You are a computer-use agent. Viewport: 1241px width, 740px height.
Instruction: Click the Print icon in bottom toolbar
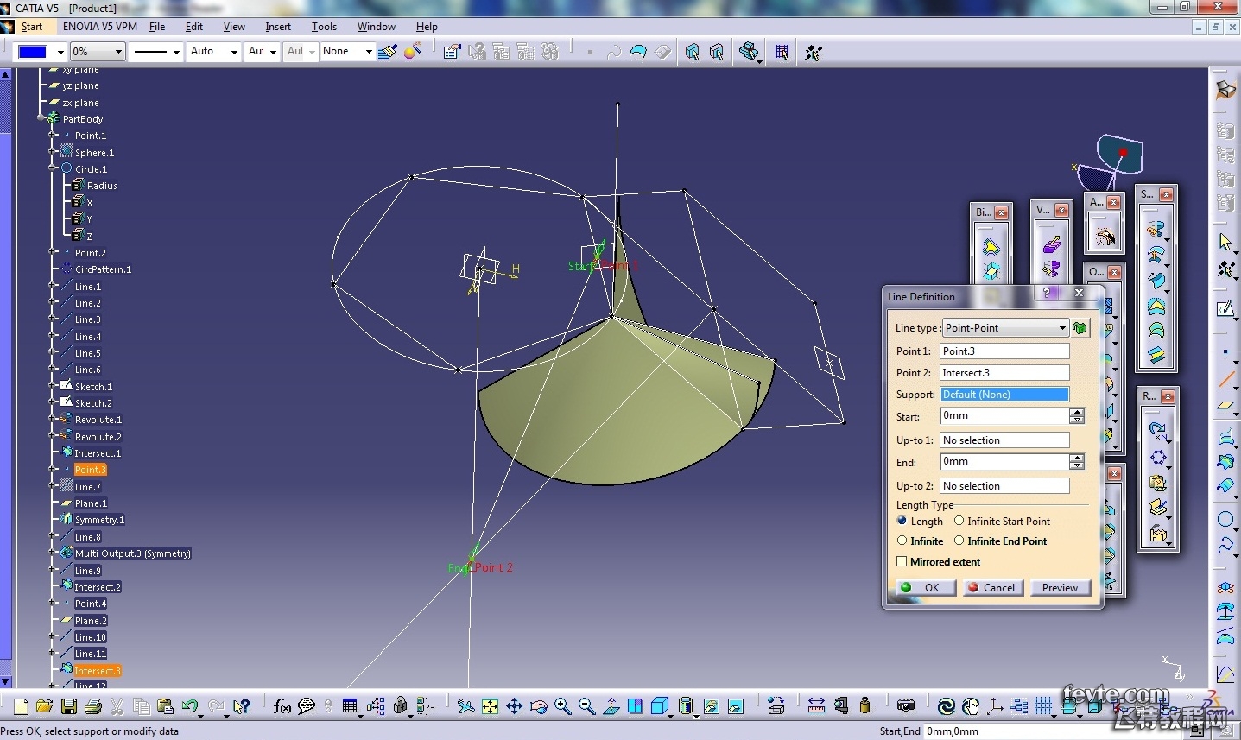click(x=93, y=706)
